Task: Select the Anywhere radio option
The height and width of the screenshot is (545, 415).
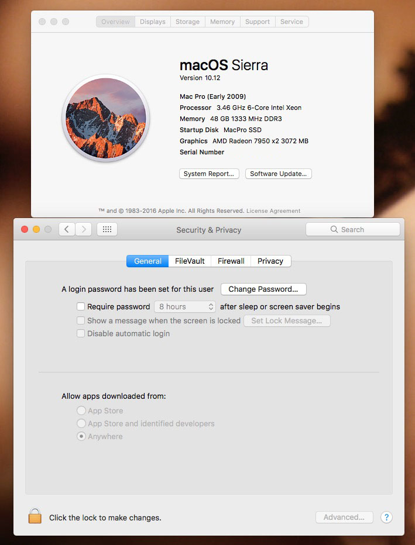Action: point(81,436)
